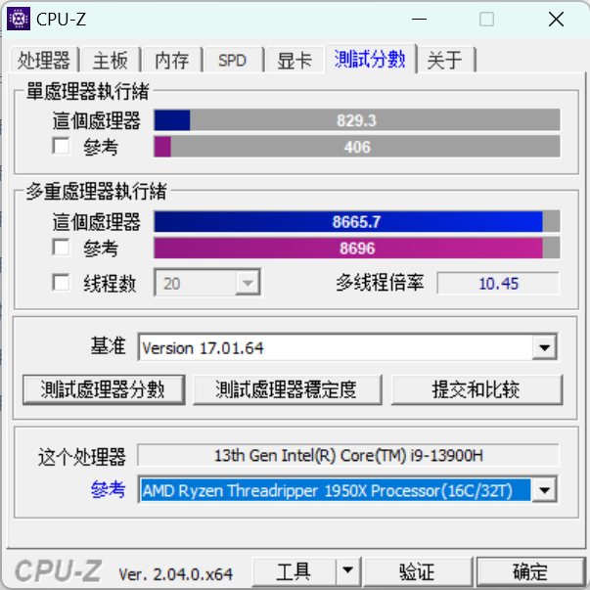Click the 測試處理器穩定度 button
The width and height of the screenshot is (590, 590).
click(287, 389)
